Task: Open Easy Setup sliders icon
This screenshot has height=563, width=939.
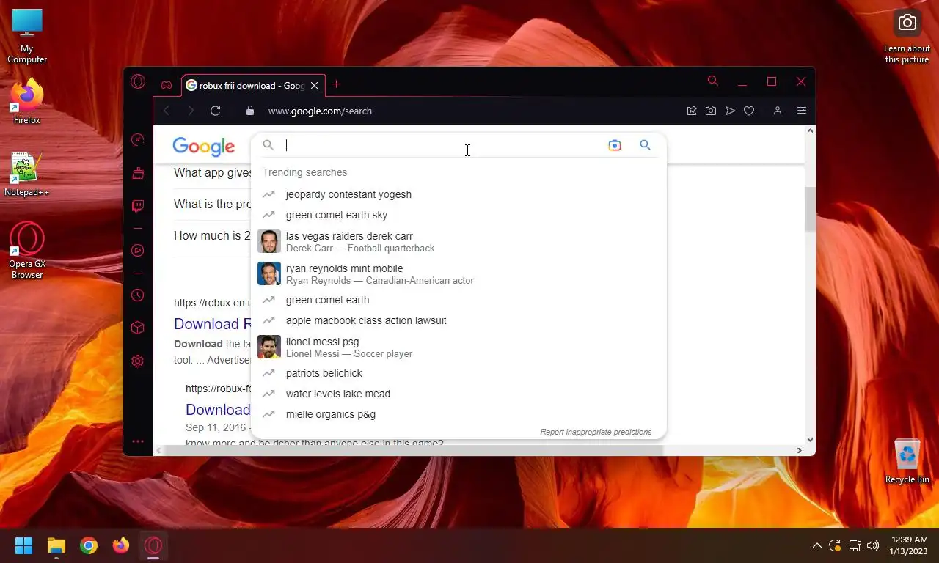Action: coord(802,111)
